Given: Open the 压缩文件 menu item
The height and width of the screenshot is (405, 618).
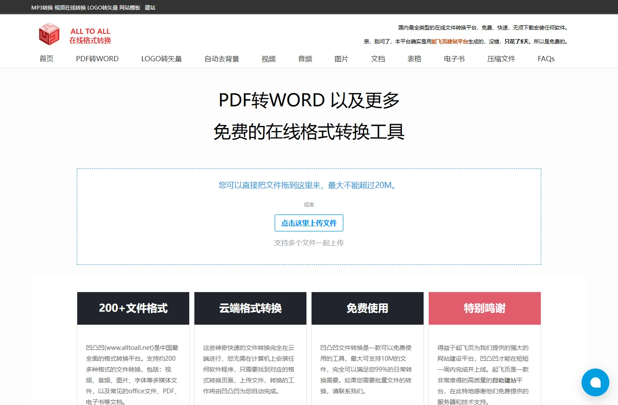Looking at the screenshot, I should [501, 59].
